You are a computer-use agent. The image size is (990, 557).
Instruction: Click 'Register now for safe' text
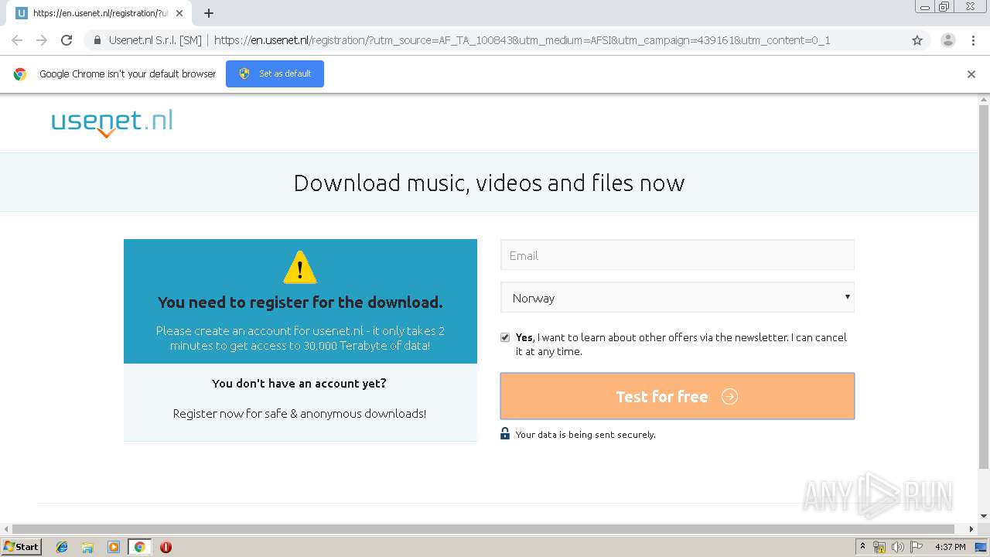(x=299, y=414)
